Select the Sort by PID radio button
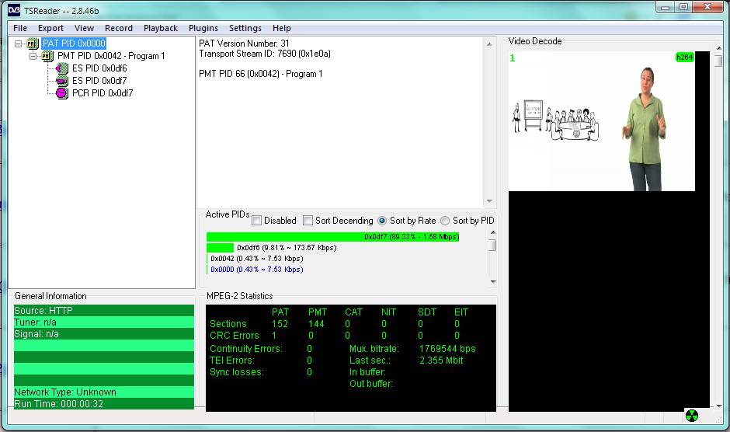This screenshot has width=730, height=432. 445,221
